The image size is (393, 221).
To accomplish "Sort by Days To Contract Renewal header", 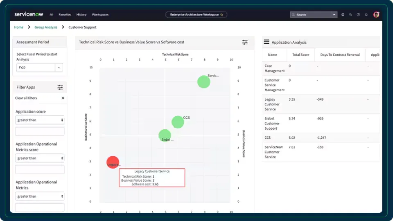I will coord(340,54).
